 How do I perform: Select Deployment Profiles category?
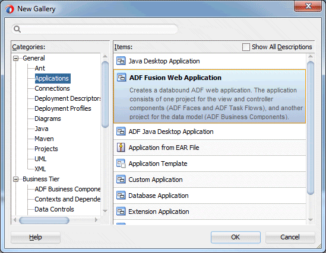63,108
